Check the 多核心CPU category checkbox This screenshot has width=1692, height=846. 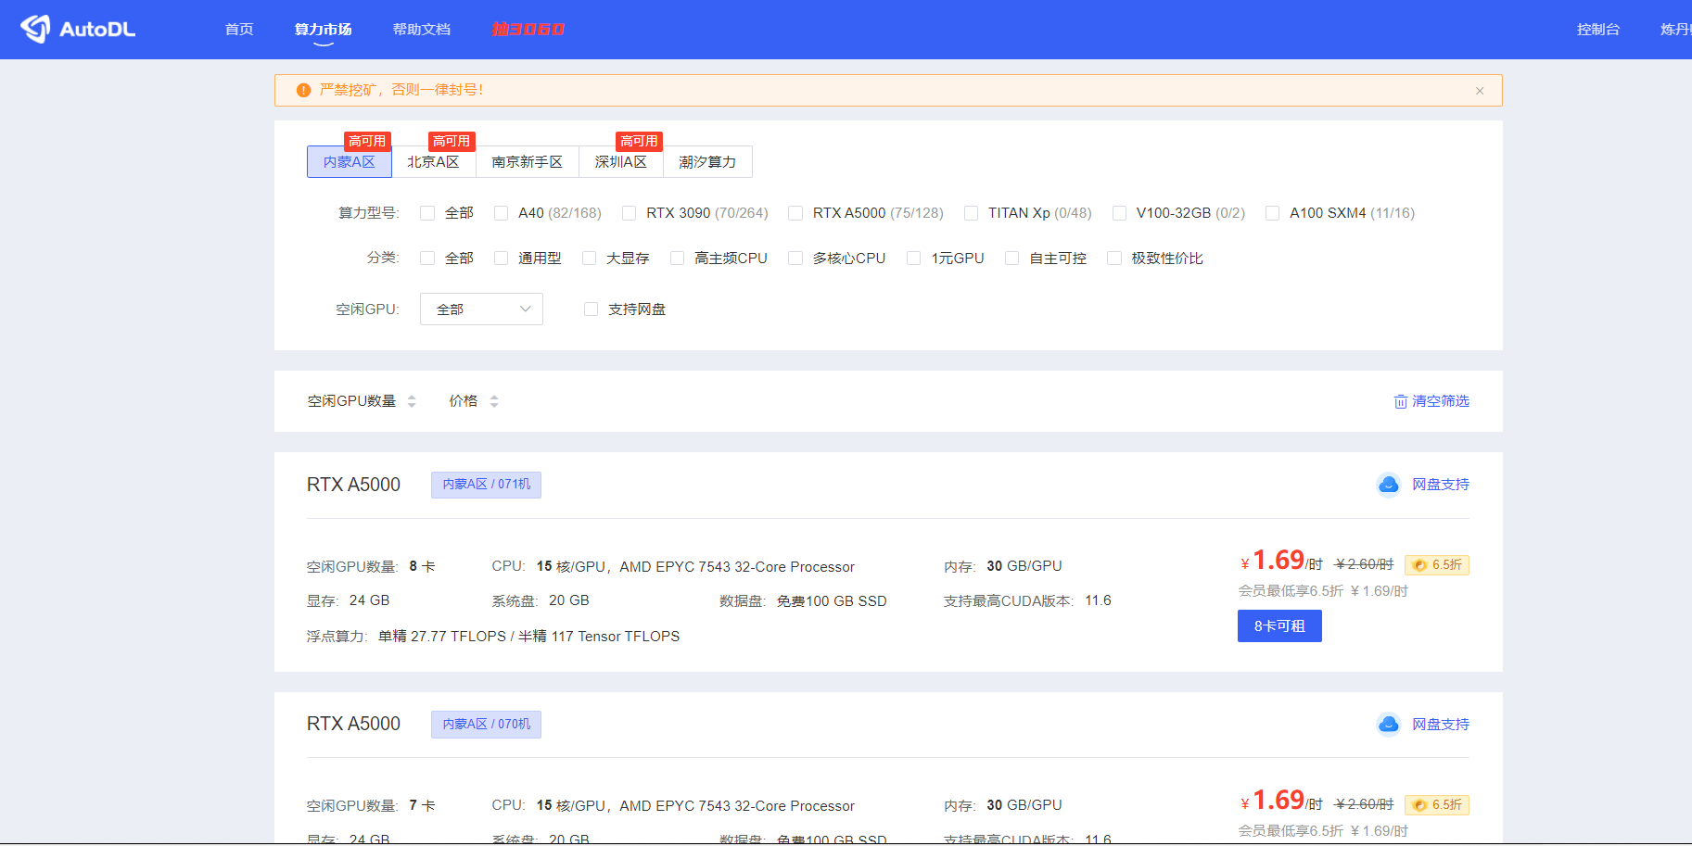coord(795,259)
